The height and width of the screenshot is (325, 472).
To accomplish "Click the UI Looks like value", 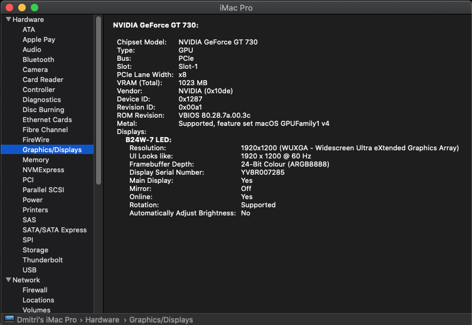I will pyautogui.click(x=276, y=156).
